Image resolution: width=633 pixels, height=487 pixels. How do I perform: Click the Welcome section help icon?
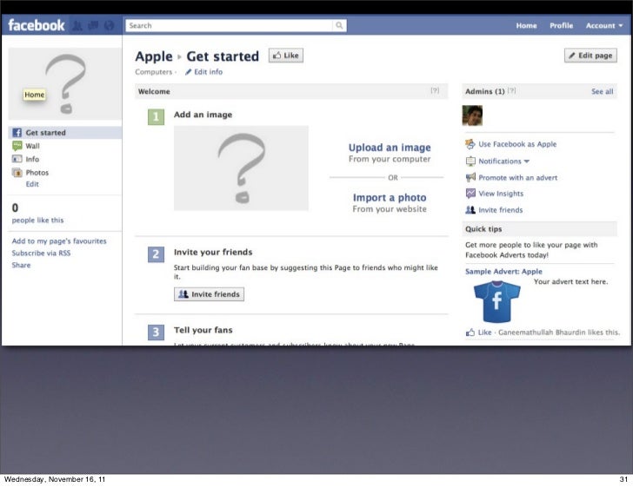coord(434,90)
